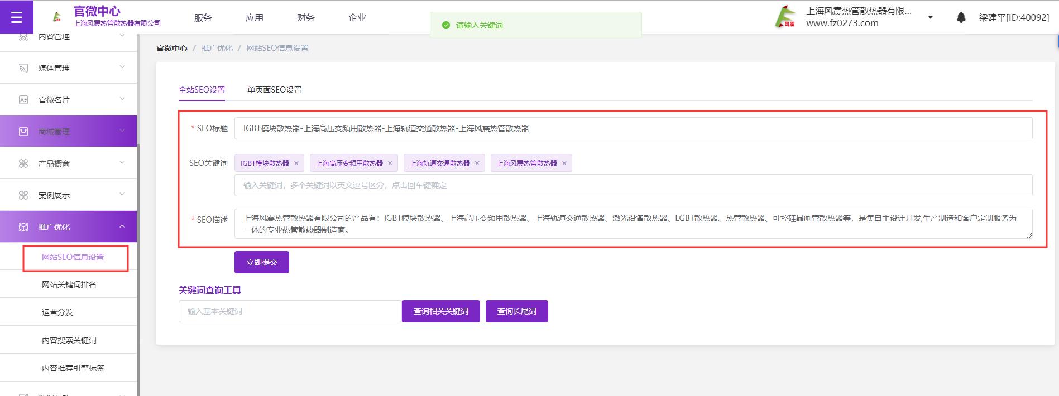This screenshot has width=1059, height=396.
Task: Click the user name 梁建平[ID:40092]
Action: pyautogui.click(x=1014, y=17)
